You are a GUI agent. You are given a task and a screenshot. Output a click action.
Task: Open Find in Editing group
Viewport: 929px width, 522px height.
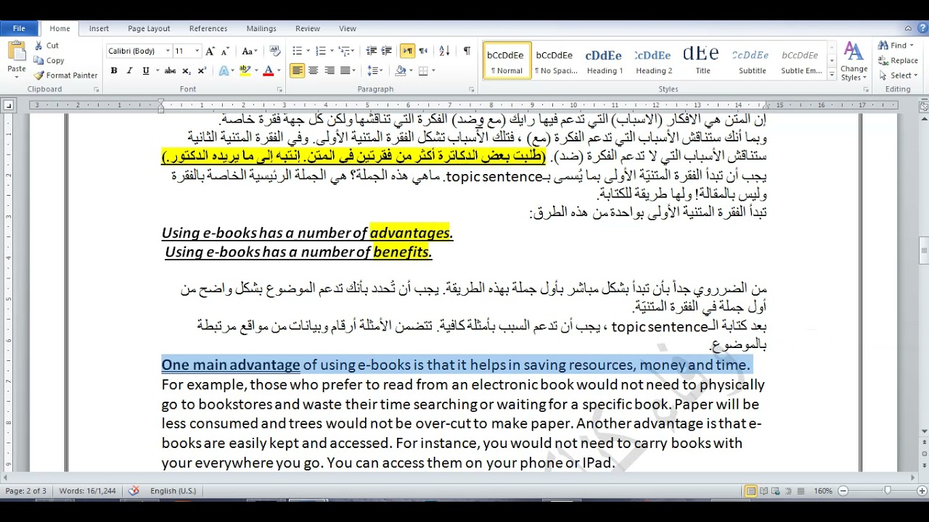pyautogui.click(x=896, y=46)
